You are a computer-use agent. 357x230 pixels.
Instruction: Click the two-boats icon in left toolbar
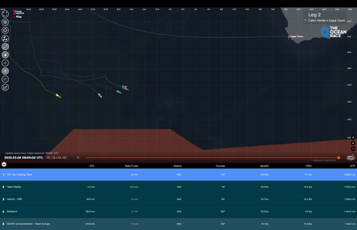coord(5,38)
